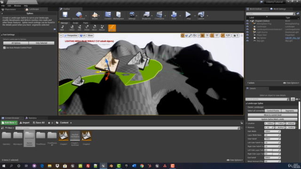Click the Control Points button

click(273, 111)
